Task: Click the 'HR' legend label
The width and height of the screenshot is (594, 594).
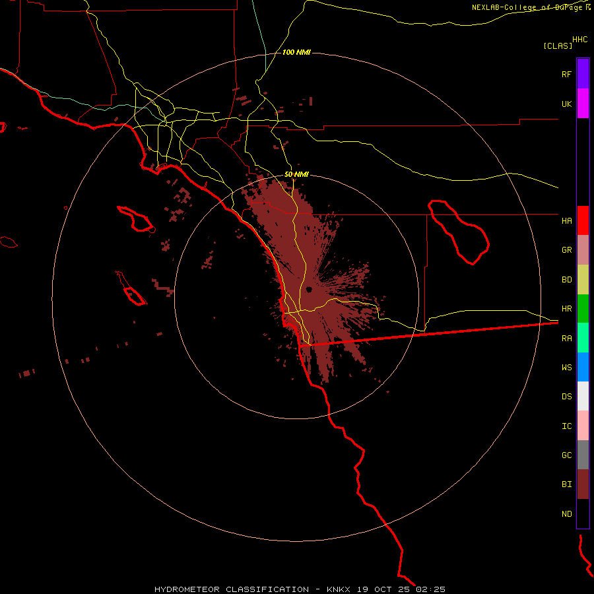Action: tap(566, 309)
